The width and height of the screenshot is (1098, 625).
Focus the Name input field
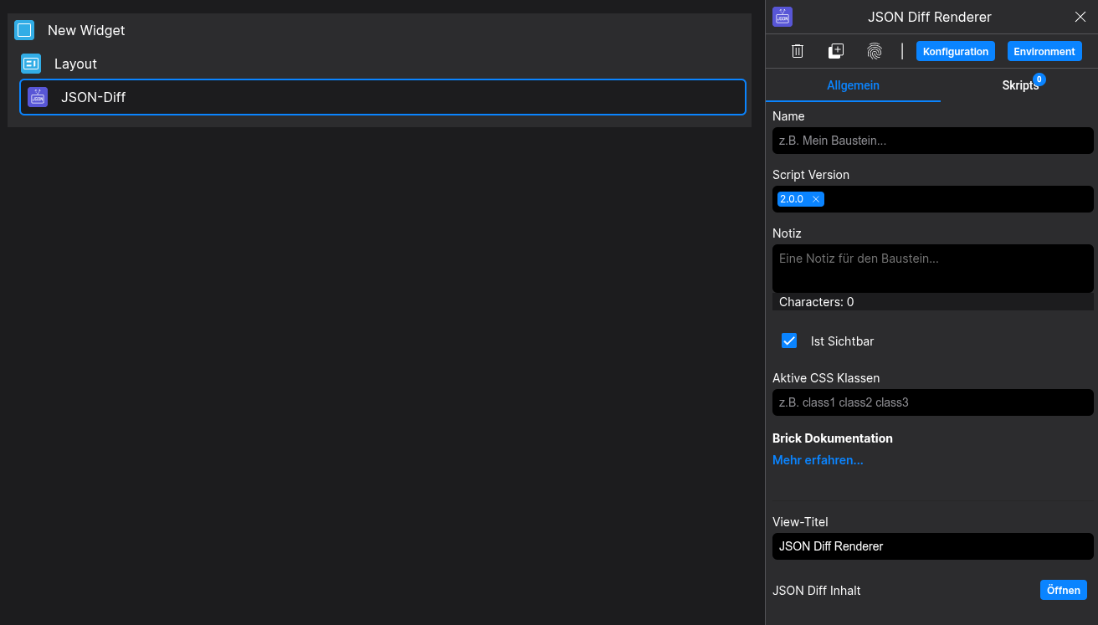coord(932,141)
